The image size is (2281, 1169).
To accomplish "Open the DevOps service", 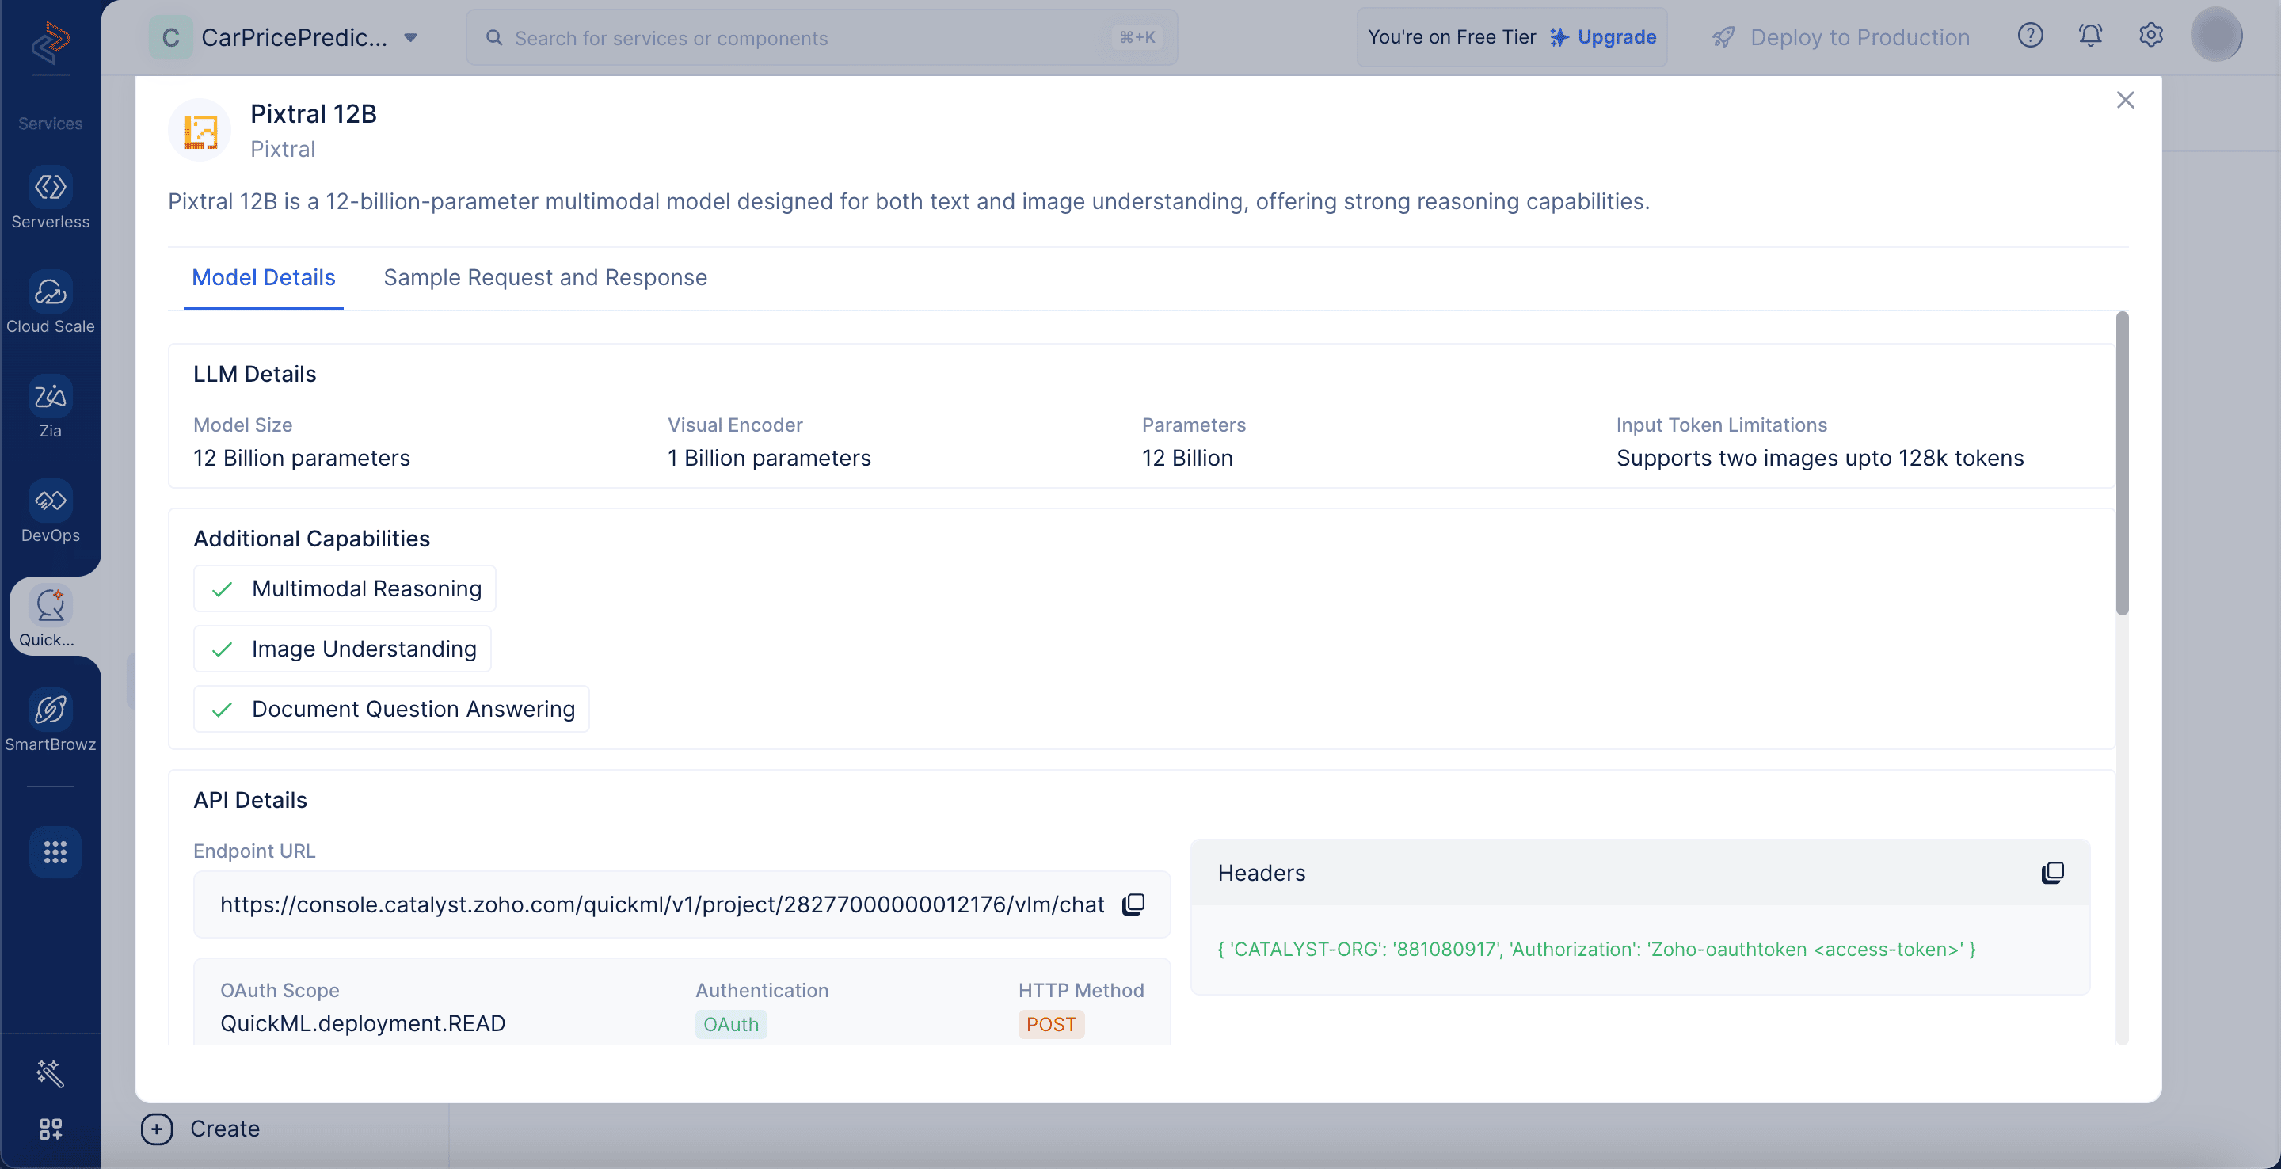I will point(51,512).
